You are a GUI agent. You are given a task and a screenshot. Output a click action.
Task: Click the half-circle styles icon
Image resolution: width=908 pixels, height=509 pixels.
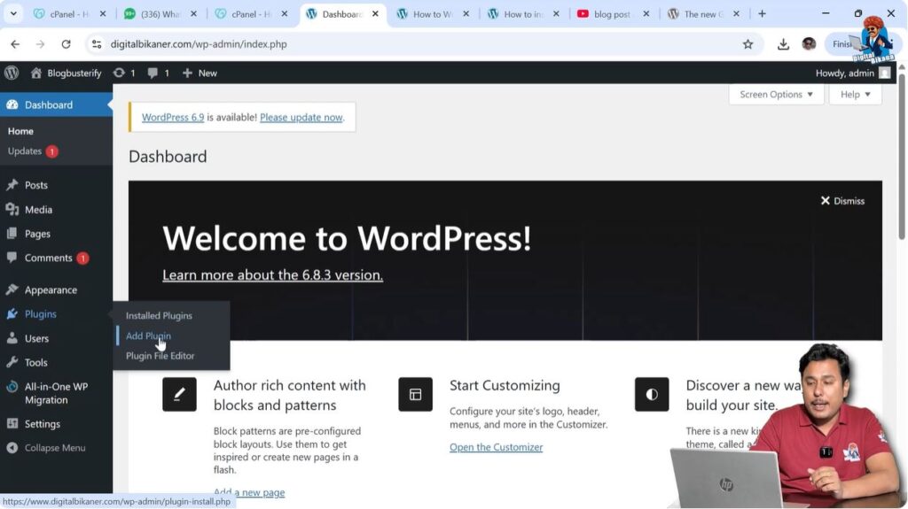652,395
